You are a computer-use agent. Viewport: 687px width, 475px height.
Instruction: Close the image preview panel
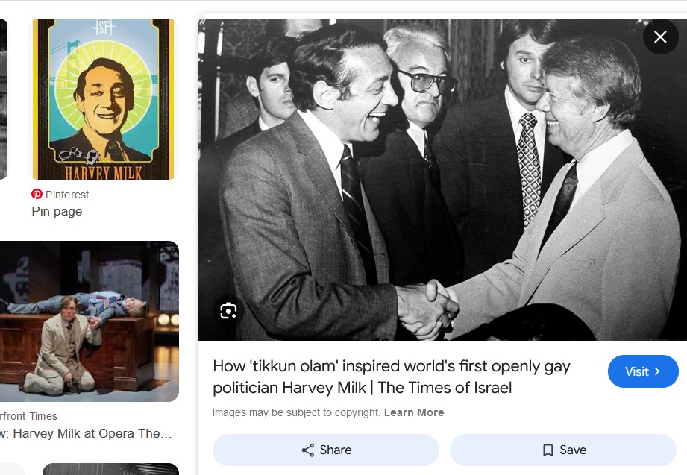click(x=660, y=37)
